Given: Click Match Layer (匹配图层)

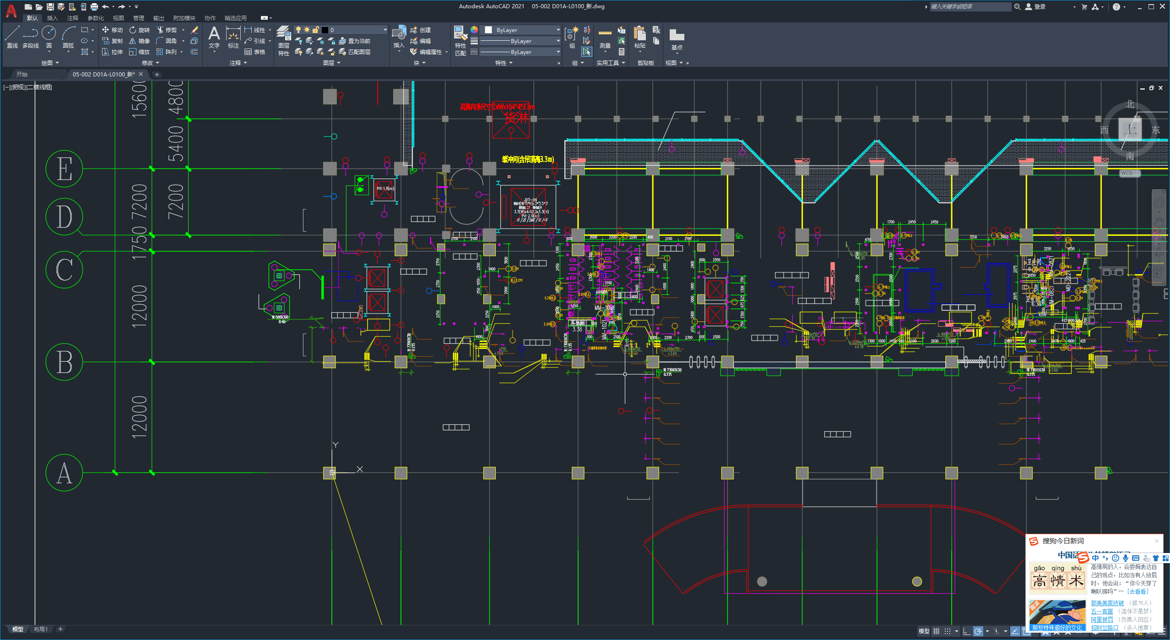Looking at the screenshot, I should click(354, 52).
